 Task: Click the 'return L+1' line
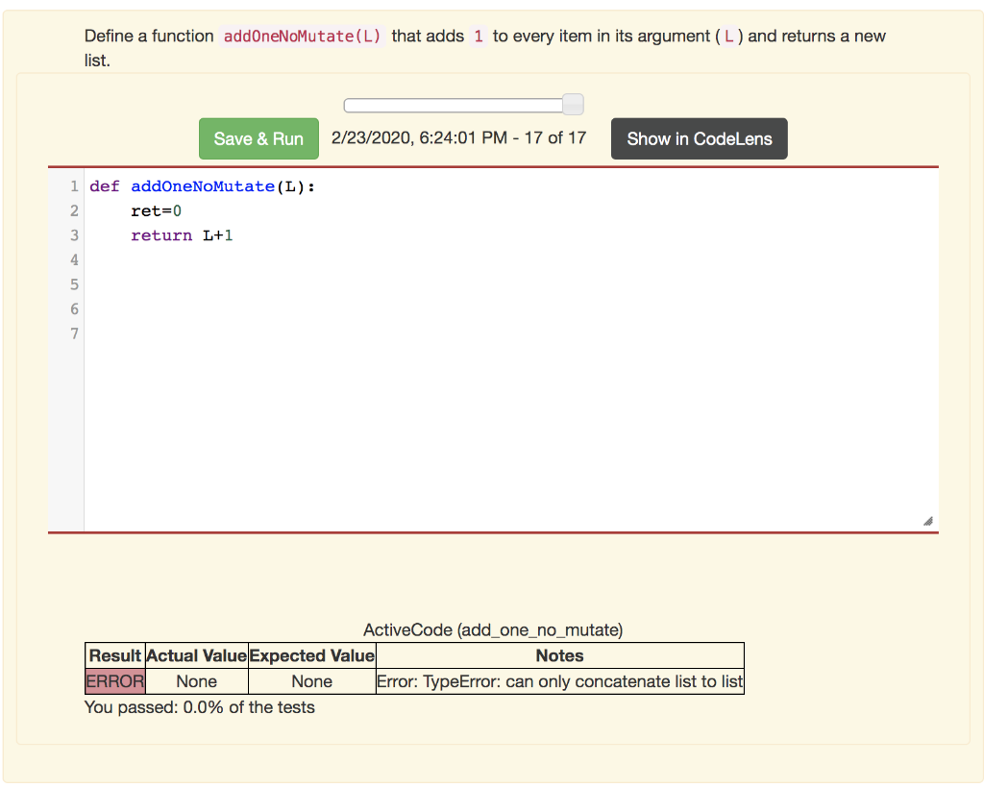pos(182,235)
